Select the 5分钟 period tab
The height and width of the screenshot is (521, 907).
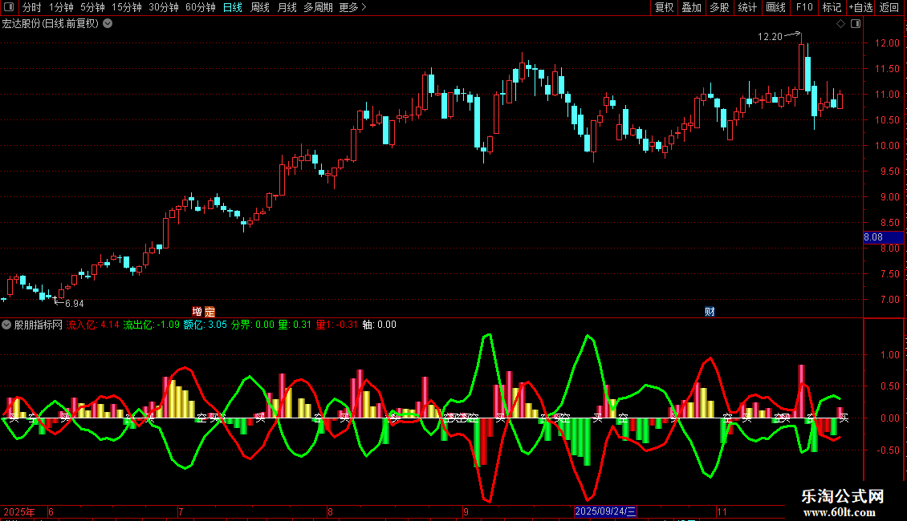[x=92, y=7]
